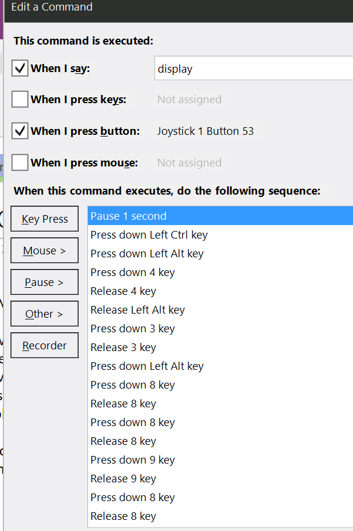353x531 pixels.
Task: Select the Press down 9 key action
Action: [220, 459]
